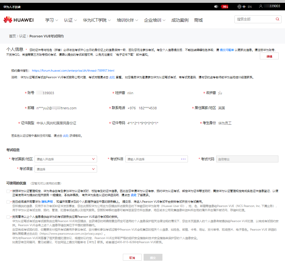Click the account number 339003 in top bar
The width and height of the screenshot is (285, 267).
pyautogui.click(x=275, y=6)
